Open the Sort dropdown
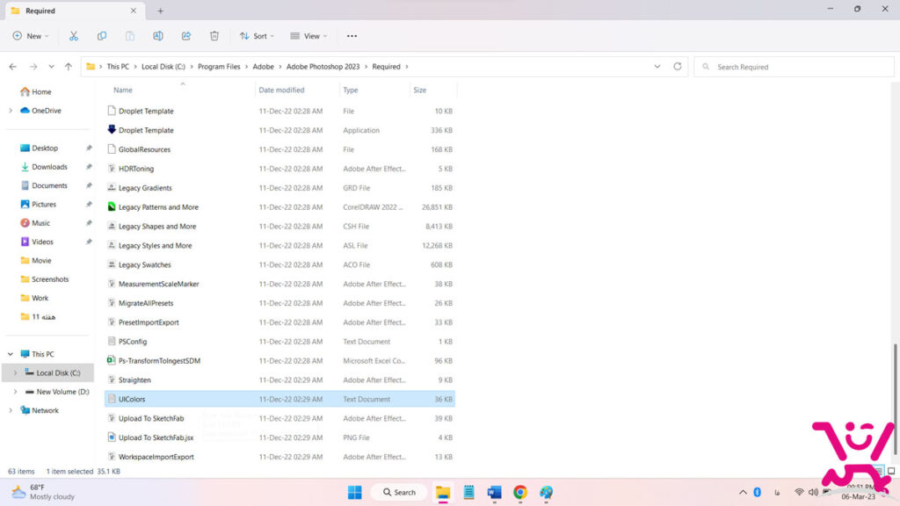The height and width of the screenshot is (506, 900). pyautogui.click(x=257, y=36)
